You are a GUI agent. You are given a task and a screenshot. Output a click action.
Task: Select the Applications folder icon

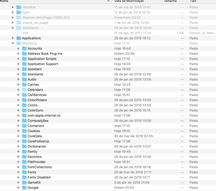tap(19, 38)
